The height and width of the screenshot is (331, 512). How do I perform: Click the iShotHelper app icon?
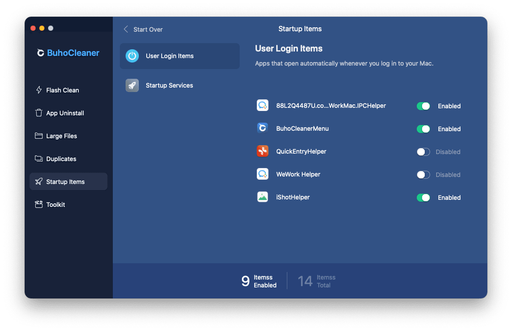pos(263,197)
